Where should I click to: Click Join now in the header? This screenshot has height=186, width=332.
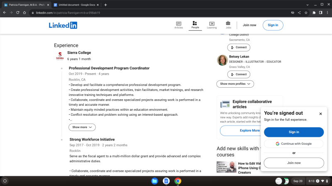click(x=249, y=25)
